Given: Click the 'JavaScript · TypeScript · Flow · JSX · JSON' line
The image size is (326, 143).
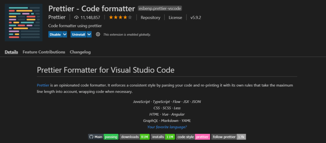Looking at the screenshot, I should pos(167,102).
